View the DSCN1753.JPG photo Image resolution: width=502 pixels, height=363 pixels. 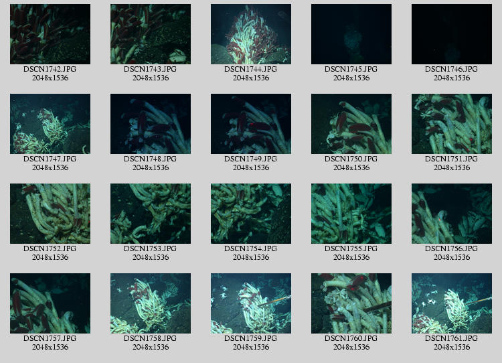click(x=151, y=214)
